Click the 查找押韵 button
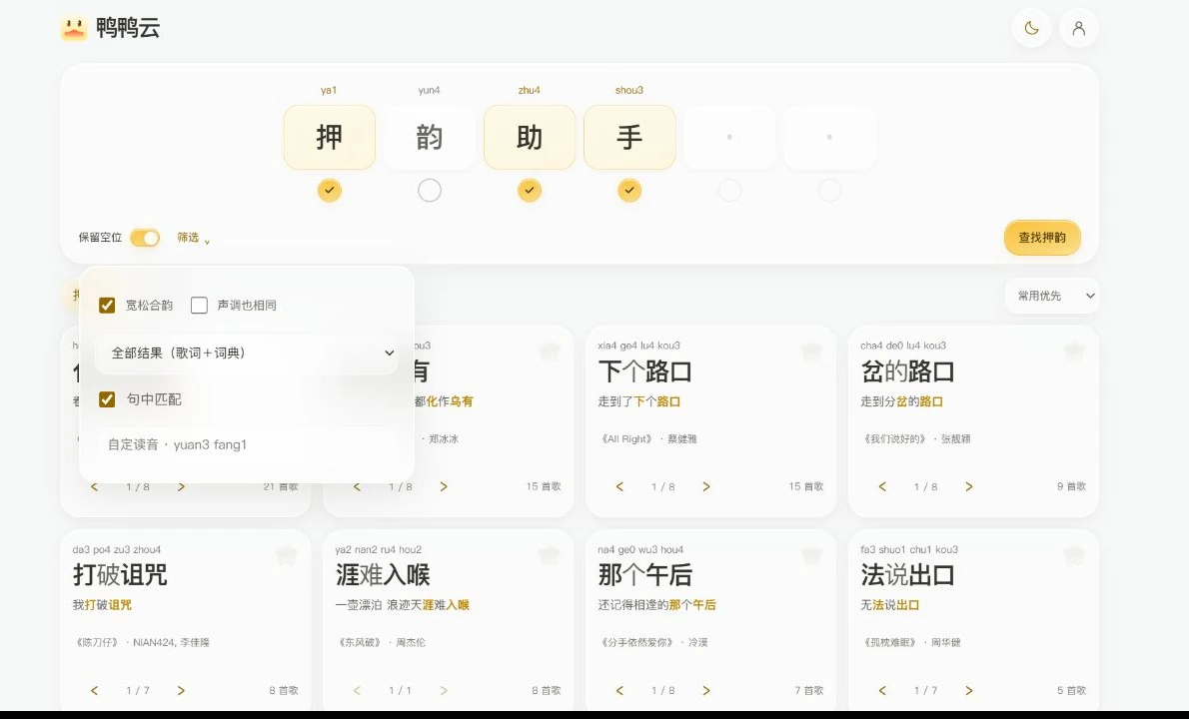 (x=1042, y=237)
